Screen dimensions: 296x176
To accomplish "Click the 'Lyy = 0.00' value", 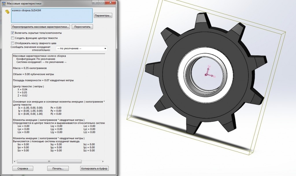I will click(56, 129).
